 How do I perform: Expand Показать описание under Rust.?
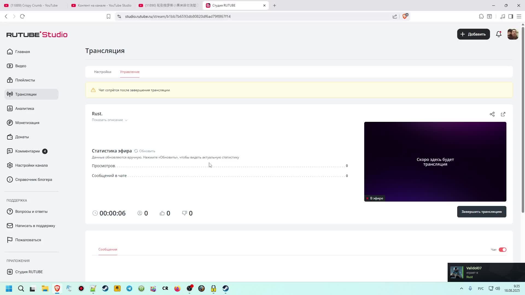pos(109,120)
